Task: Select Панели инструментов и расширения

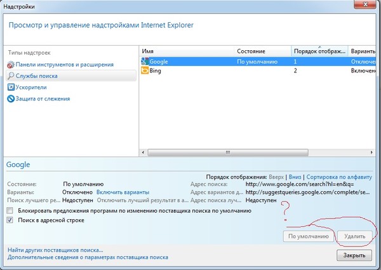Action: 65,65
